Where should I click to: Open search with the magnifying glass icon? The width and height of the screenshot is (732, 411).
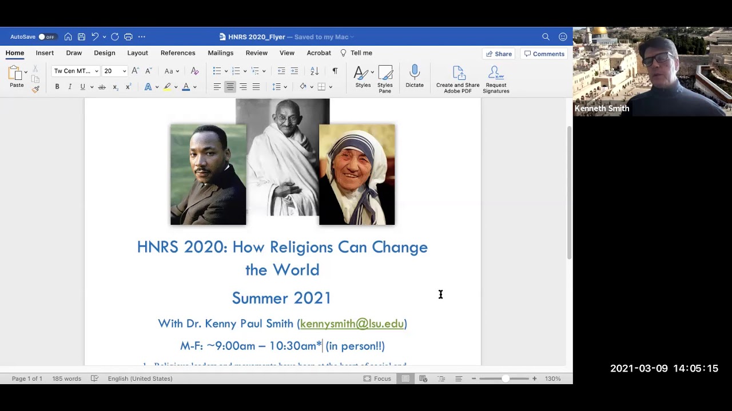coord(546,37)
